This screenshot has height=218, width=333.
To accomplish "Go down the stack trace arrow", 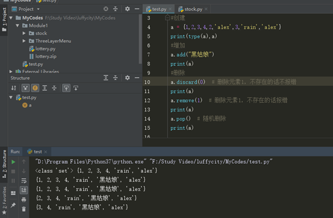I will [24, 171].
